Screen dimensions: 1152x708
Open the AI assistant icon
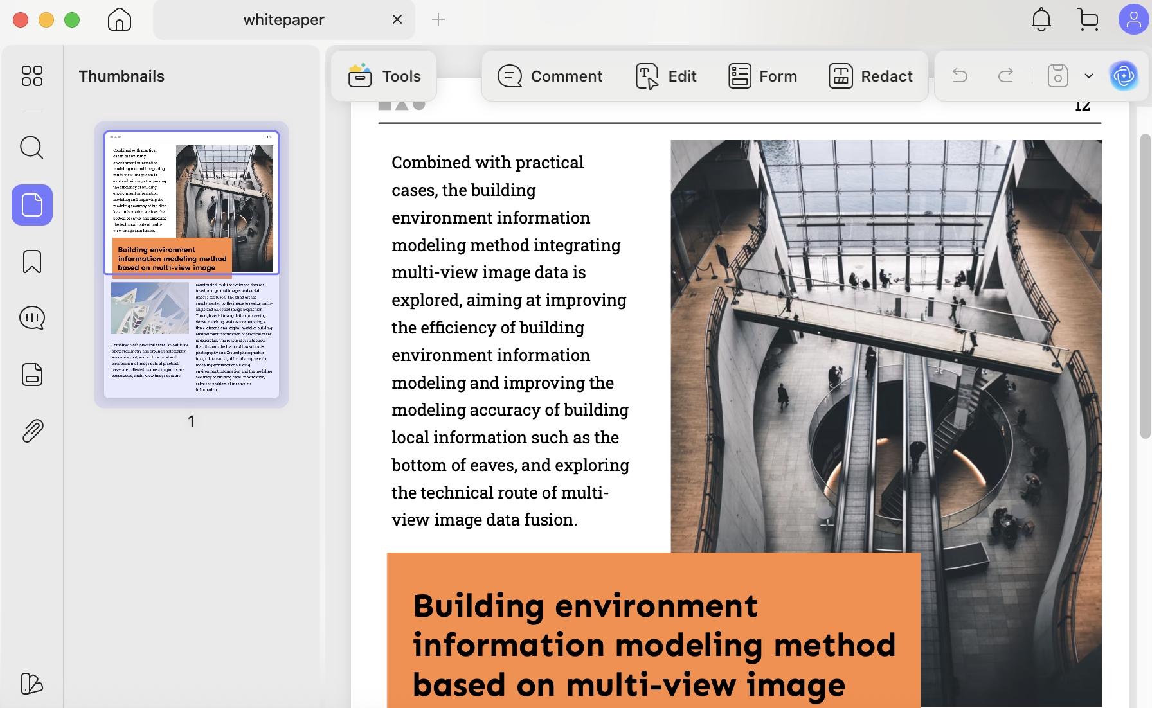(1124, 76)
